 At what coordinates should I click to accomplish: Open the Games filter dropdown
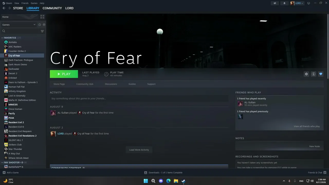tap(19, 25)
